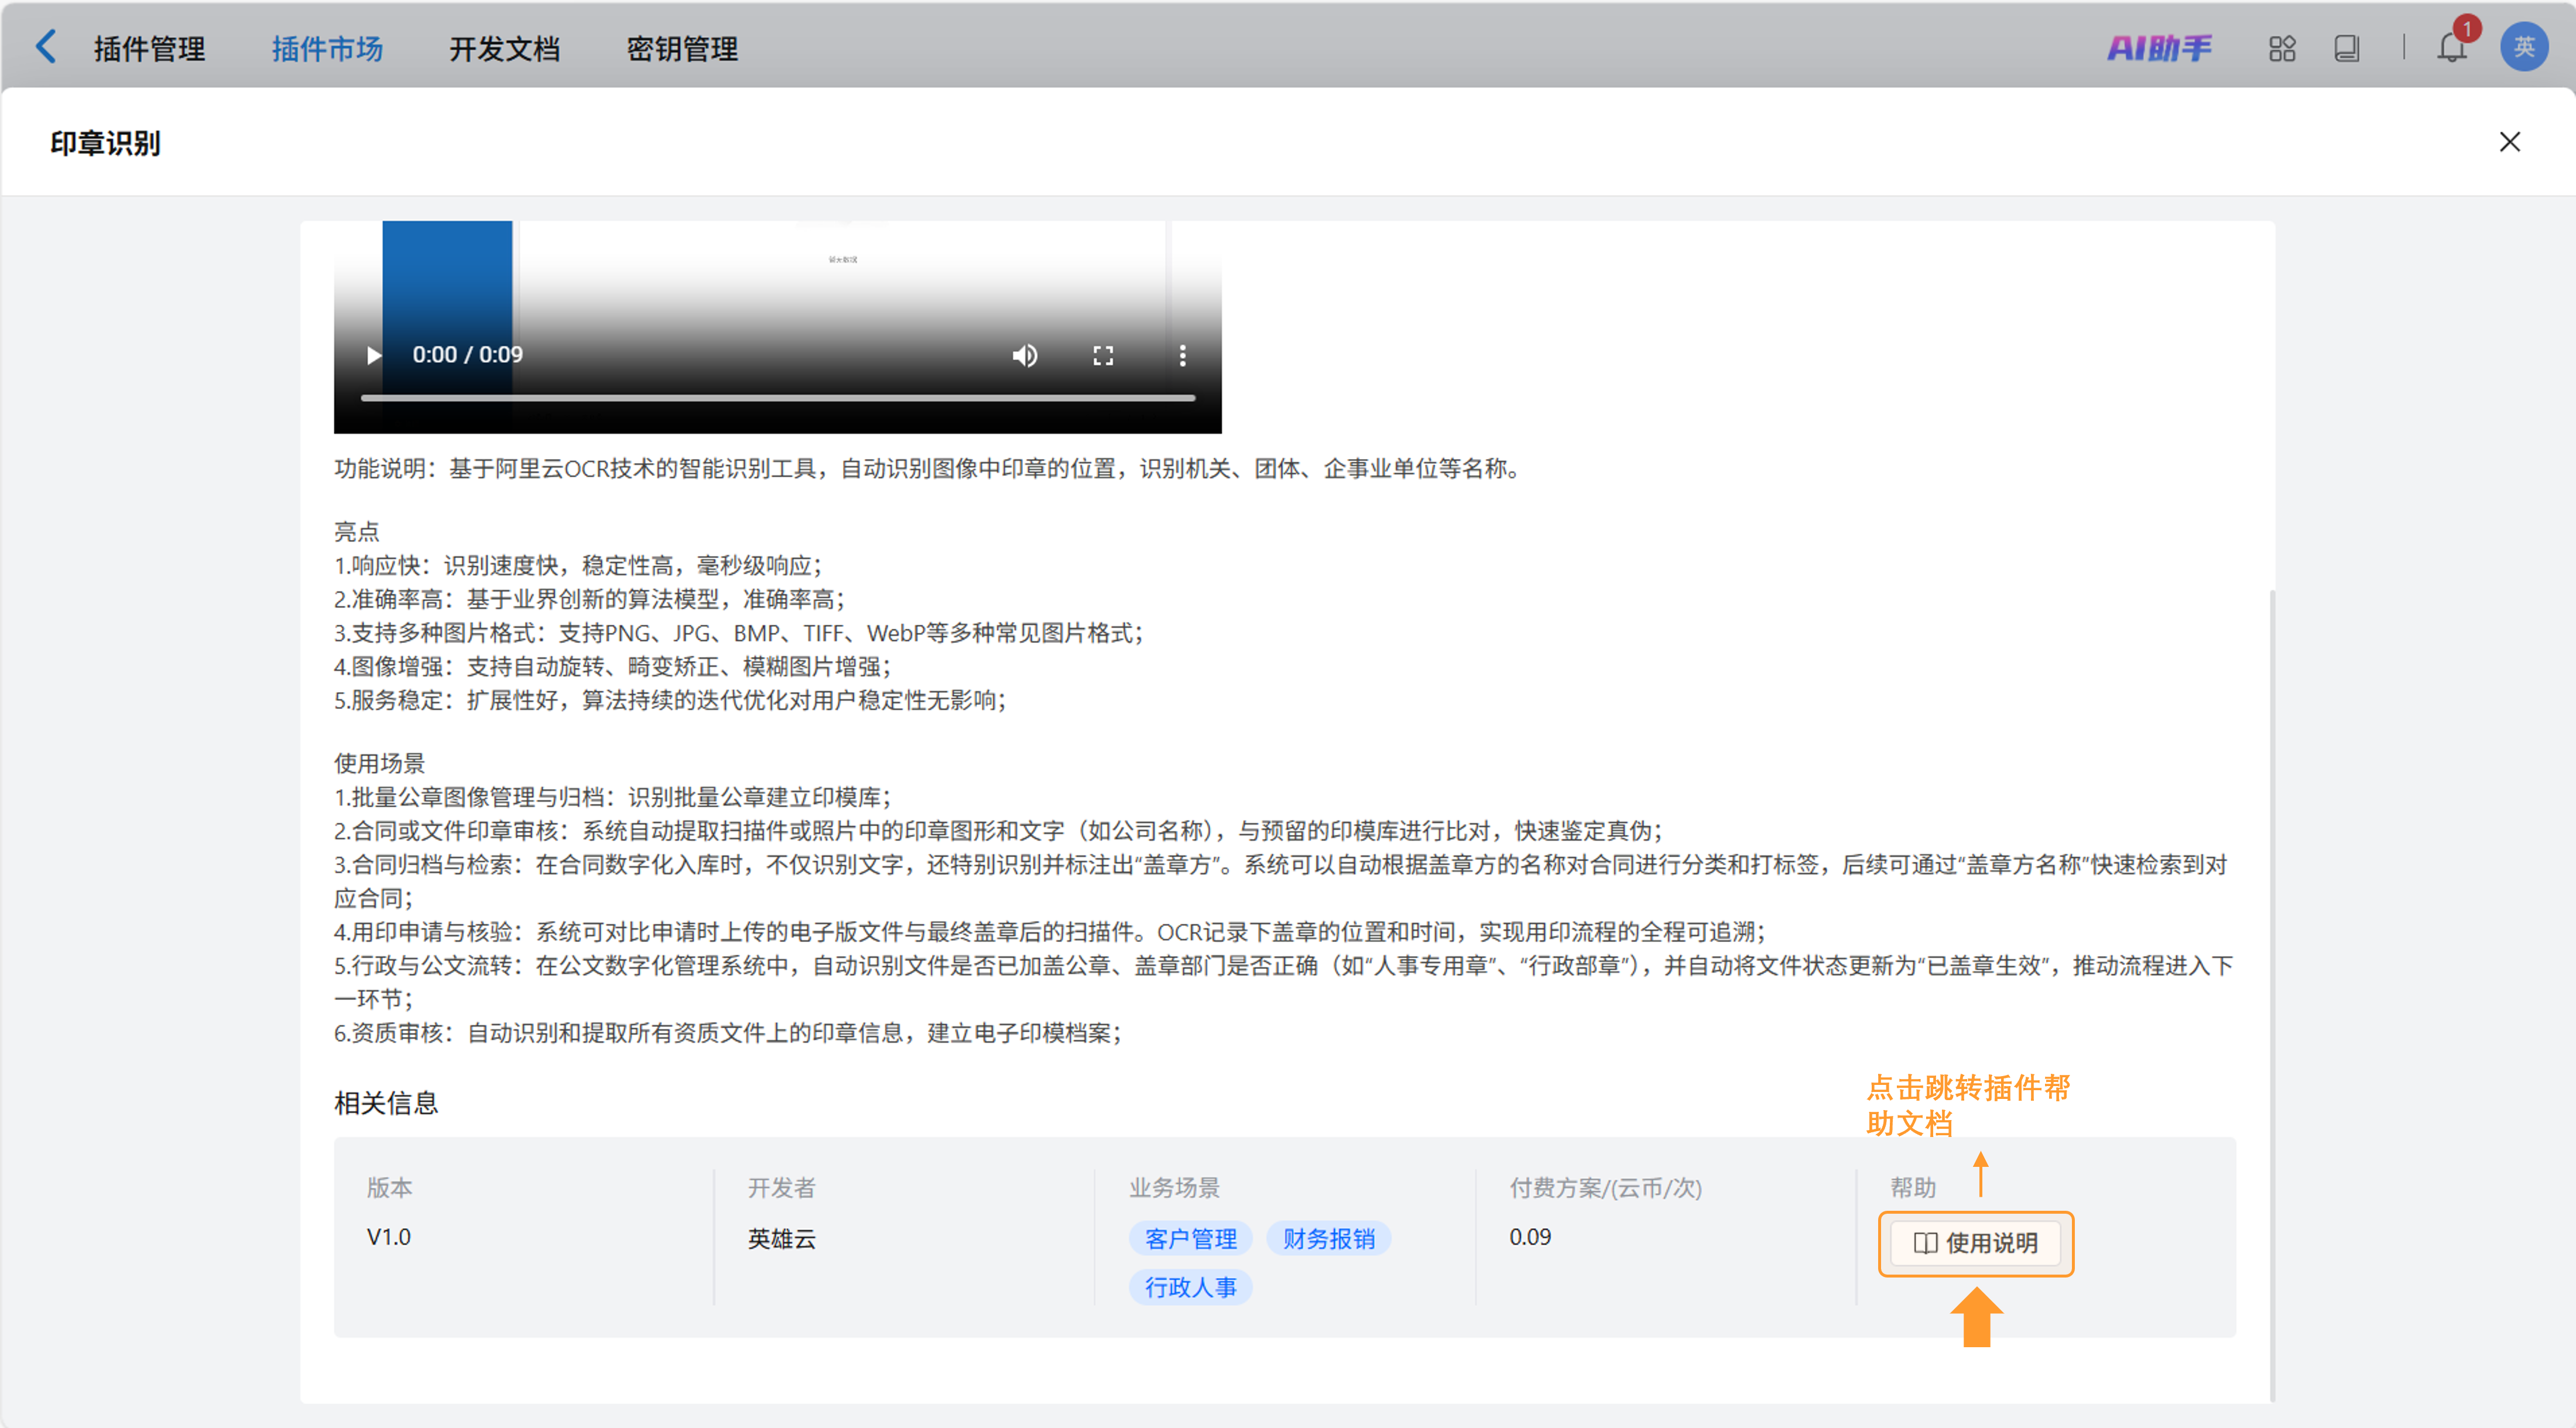The image size is (2576, 1428).
Task: Select the 行政人事 scenario tag
Action: tap(1190, 1287)
